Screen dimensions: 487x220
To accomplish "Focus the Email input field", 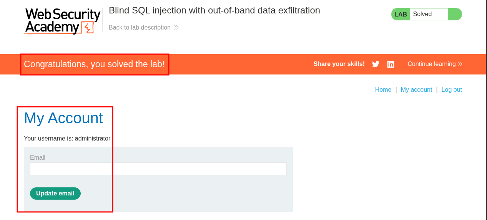I will click(x=158, y=169).
